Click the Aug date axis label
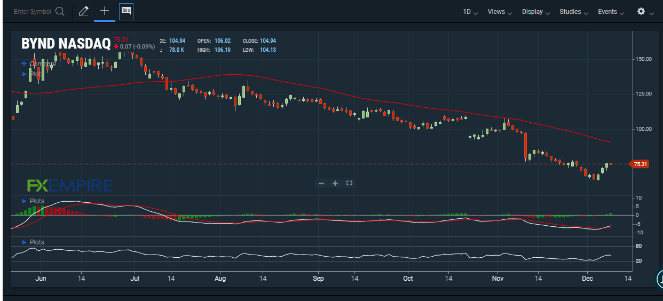 point(220,278)
